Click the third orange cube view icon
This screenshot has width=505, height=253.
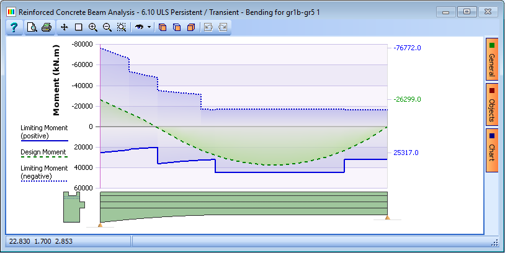point(191,27)
